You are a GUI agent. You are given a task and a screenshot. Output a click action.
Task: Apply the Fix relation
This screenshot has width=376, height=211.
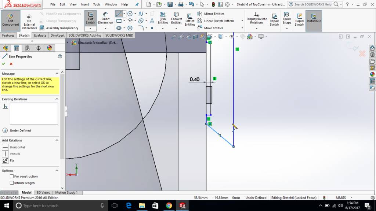pyautogui.click(x=5, y=160)
